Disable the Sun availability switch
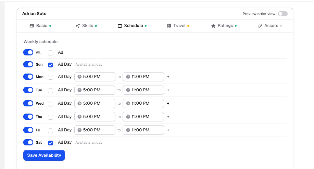Image resolution: width=314 pixels, height=169 pixels. click(x=28, y=64)
